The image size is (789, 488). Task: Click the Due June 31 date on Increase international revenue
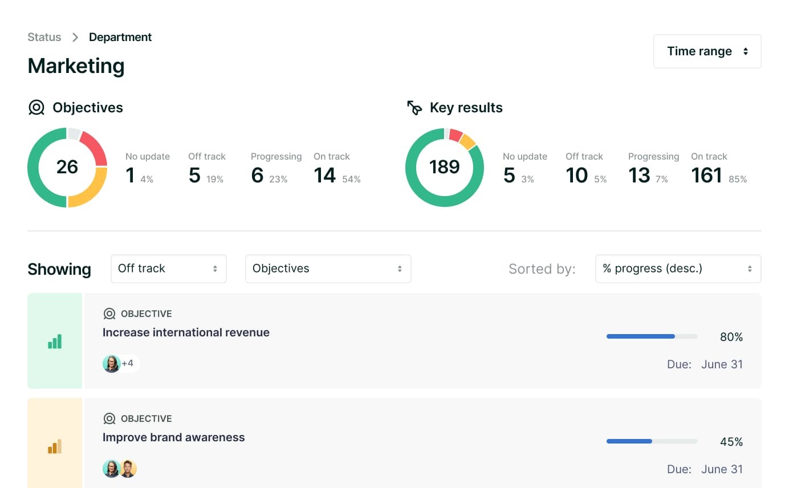(722, 364)
